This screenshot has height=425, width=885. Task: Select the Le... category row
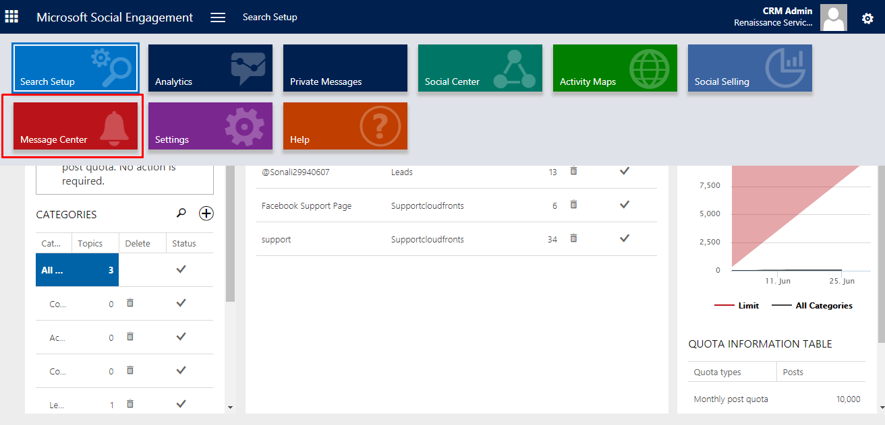coord(124,401)
